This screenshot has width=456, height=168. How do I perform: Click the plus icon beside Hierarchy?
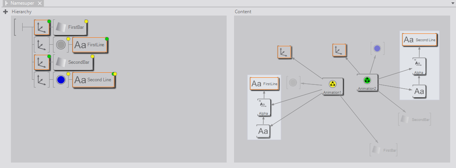click(x=5, y=12)
